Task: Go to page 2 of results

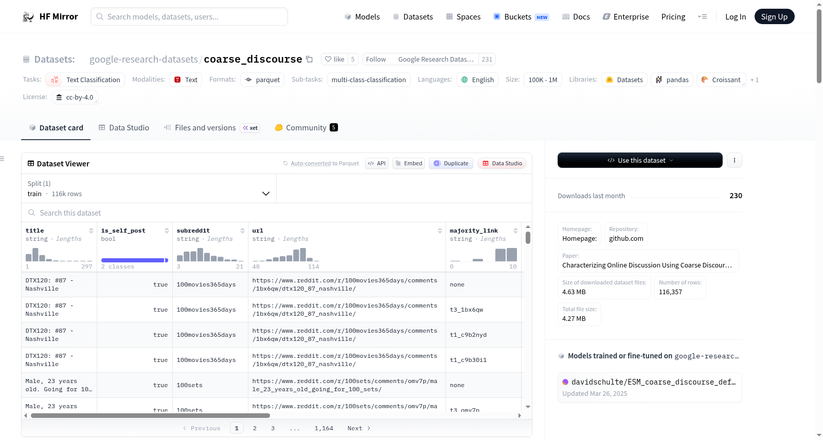Action: pos(255,428)
